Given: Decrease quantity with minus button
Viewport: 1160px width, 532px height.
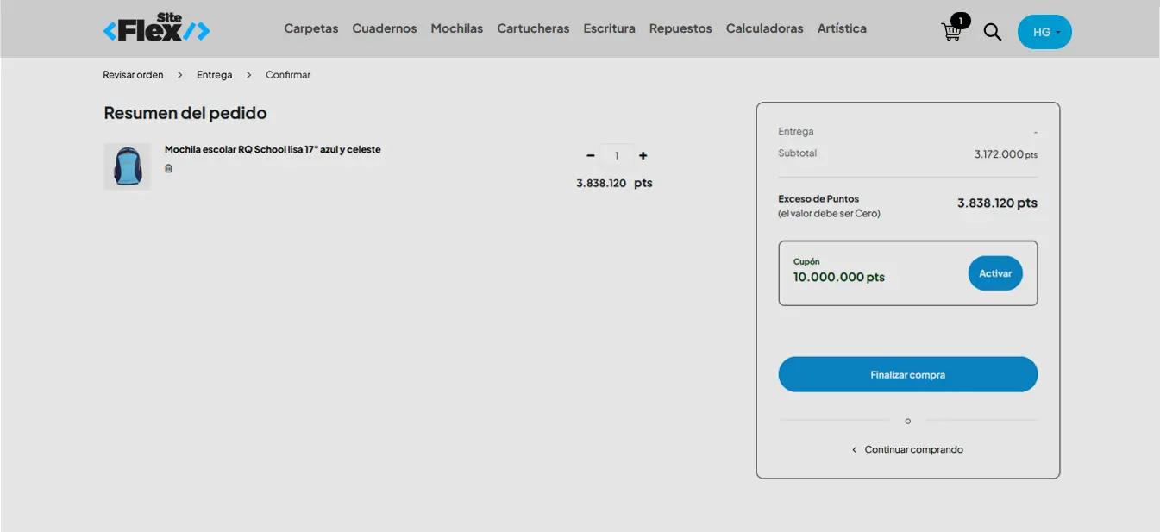Looking at the screenshot, I should click(x=591, y=156).
